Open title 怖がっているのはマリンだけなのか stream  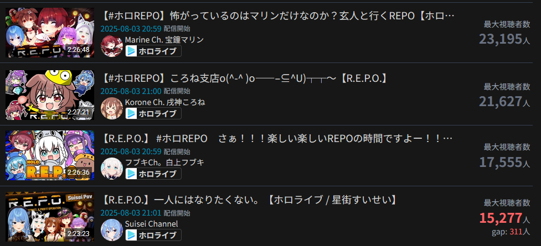tap(279, 16)
